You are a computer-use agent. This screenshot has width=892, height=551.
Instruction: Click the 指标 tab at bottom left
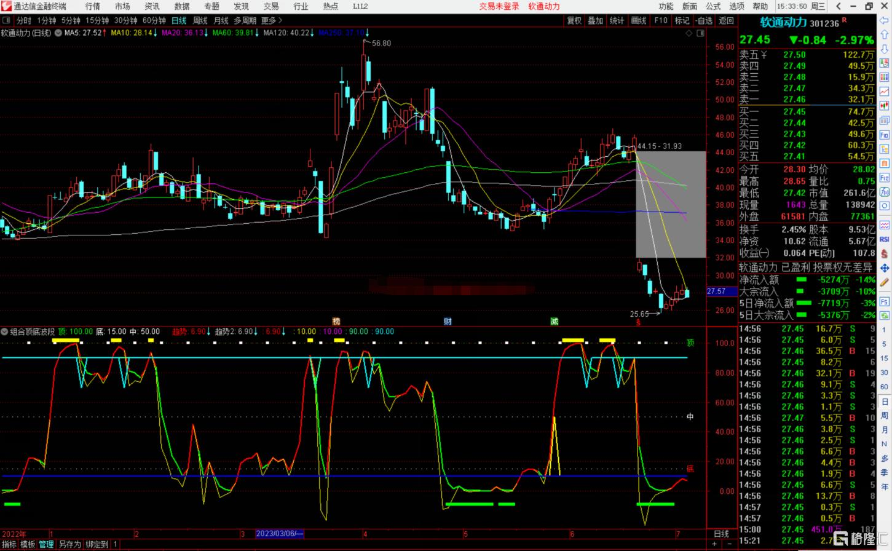[x=9, y=544]
